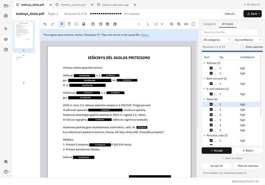Click the rightmost of the four stacked-pages icons
265x185 pixels.
click(x=115, y=24)
